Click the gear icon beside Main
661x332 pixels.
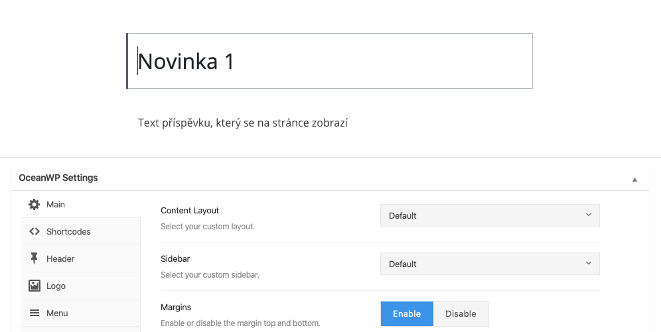coord(34,205)
